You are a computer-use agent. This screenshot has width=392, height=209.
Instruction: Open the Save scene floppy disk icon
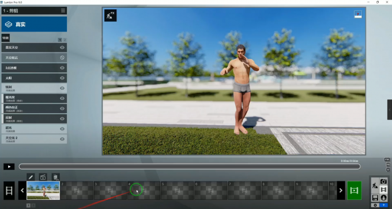coord(375,198)
